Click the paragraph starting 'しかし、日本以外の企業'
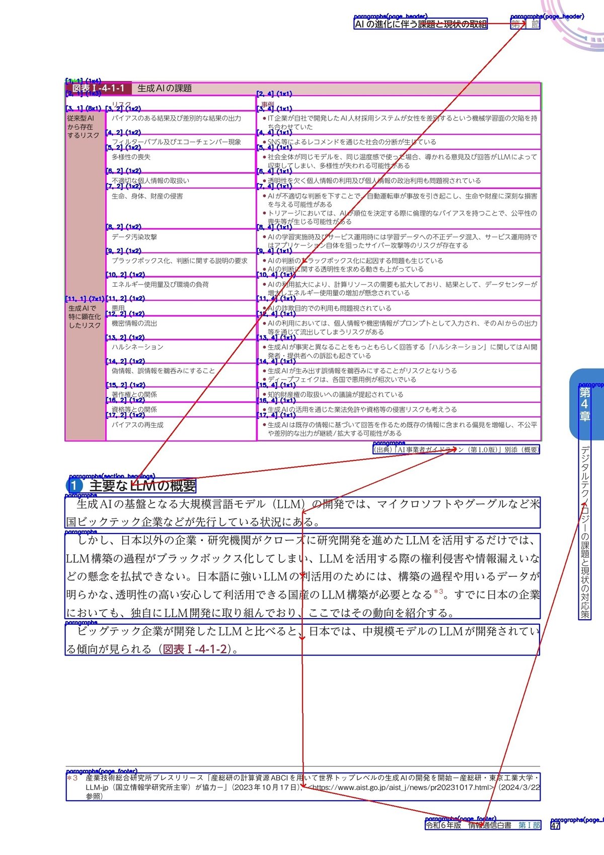 coord(303,576)
